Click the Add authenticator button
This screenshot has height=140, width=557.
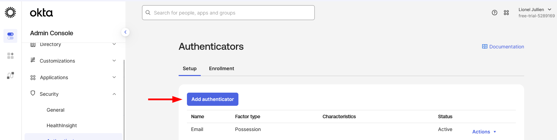point(213,99)
